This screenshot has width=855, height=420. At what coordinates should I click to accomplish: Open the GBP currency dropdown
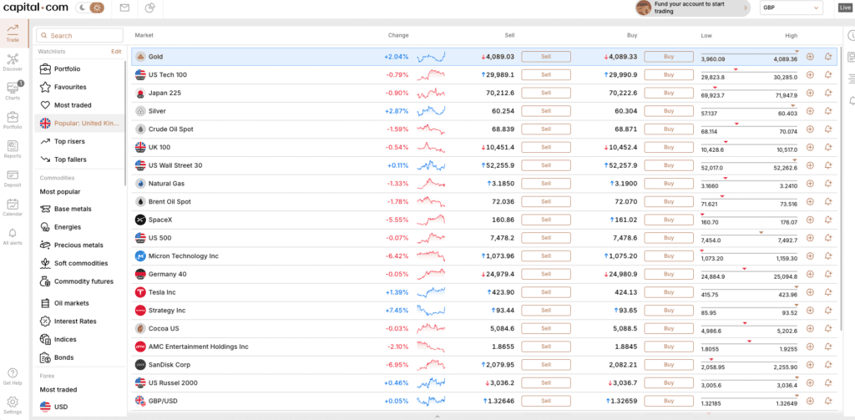[792, 8]
